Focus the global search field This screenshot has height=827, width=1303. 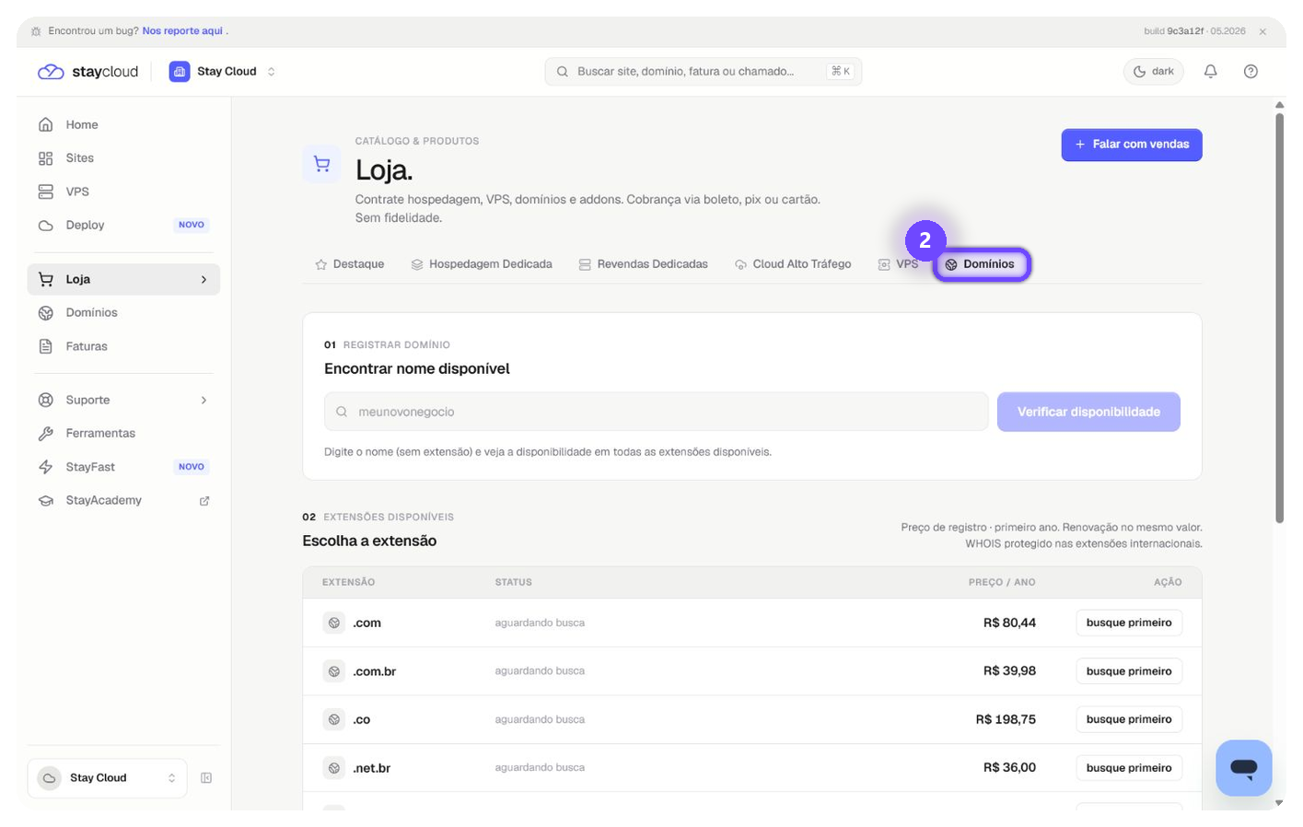pyautogui.click(x=703, y=71)
